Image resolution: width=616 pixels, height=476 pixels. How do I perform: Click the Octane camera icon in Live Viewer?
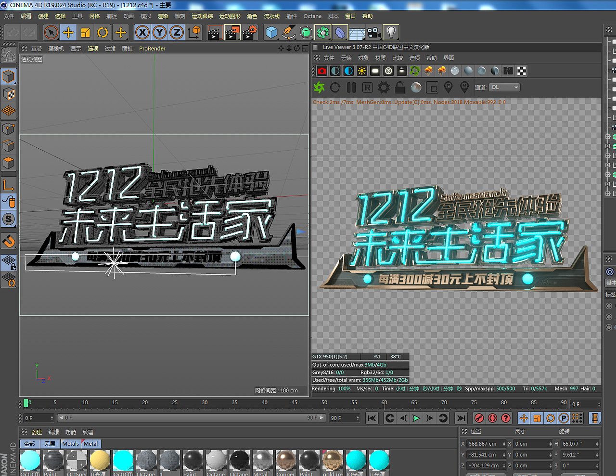click(x=322, y=71)
